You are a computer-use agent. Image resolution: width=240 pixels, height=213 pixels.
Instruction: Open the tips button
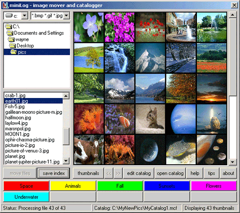211,173
